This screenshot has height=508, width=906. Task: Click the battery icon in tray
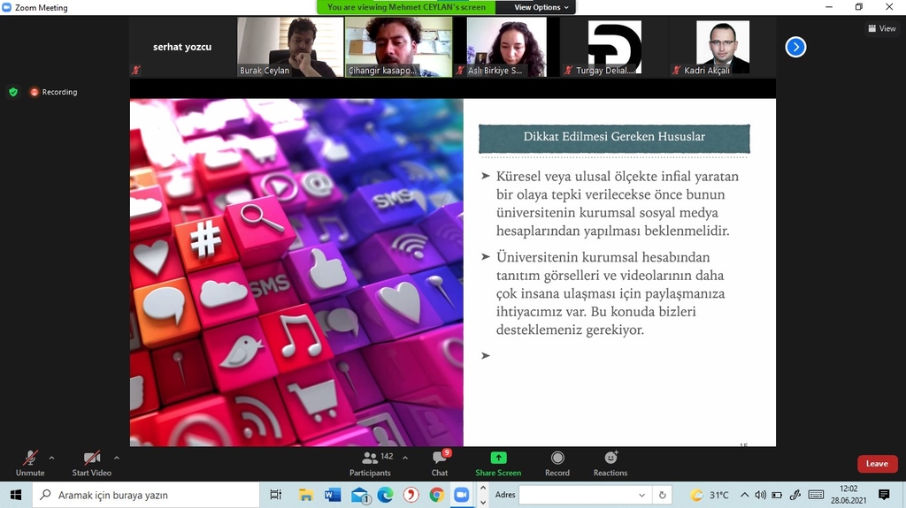point(777,495)
